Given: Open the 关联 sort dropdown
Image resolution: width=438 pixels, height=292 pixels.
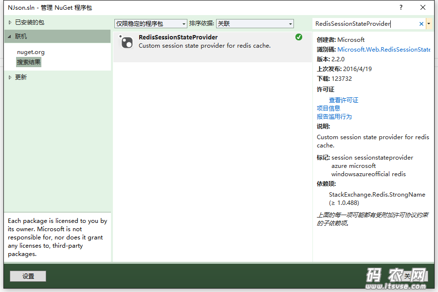Looking at the screenshot, I should tap(255, 24).
